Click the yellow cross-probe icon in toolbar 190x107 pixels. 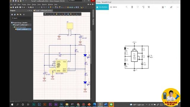click(51, 7)
